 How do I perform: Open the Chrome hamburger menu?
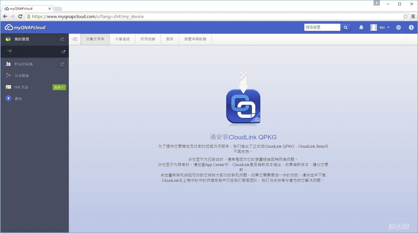[x=413, y=17]
